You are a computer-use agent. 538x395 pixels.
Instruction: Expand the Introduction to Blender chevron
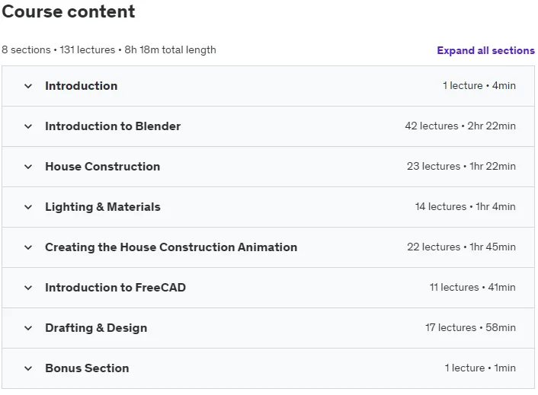(28, 126)
